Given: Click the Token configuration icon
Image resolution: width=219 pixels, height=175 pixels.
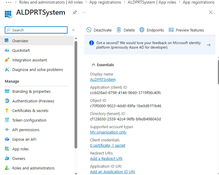Looking at the screenshot, I should click(7, 120).
